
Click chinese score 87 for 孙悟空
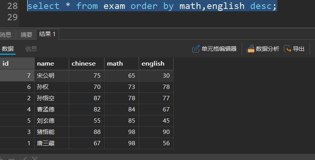tap(87, 98)
